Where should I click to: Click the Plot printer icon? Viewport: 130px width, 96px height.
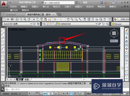tap(17, 19)
